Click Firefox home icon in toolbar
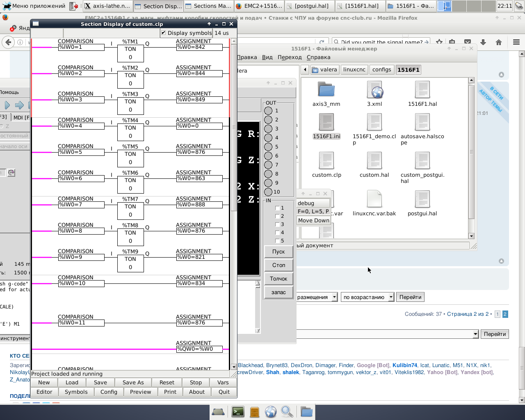This screenshot has height=420, width=525. point(499,42)
